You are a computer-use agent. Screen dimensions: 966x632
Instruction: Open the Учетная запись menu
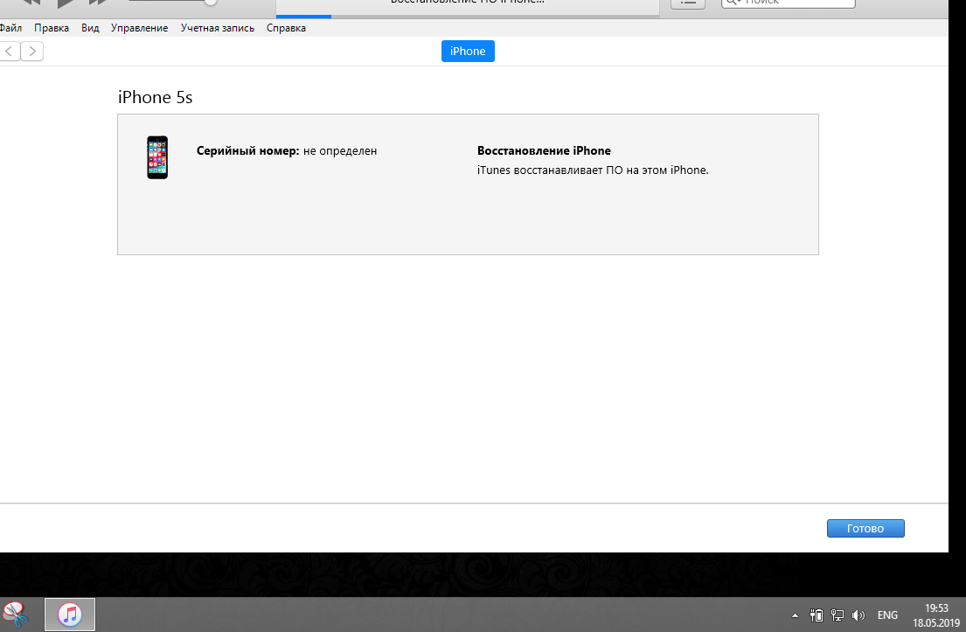coord(218,28)
